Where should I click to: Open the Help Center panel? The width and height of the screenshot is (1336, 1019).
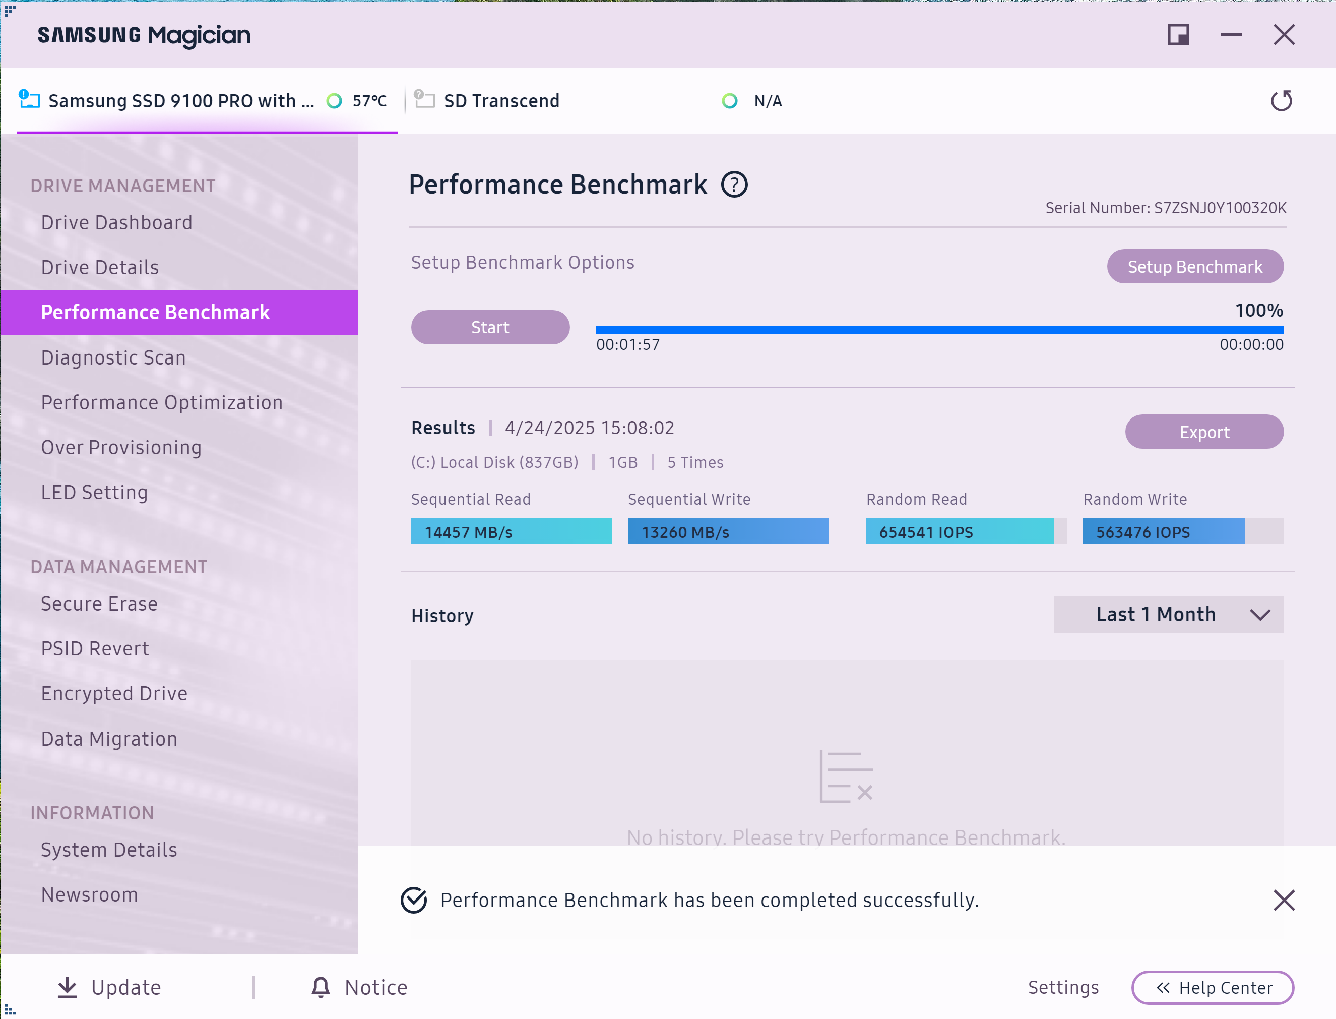1213,988
